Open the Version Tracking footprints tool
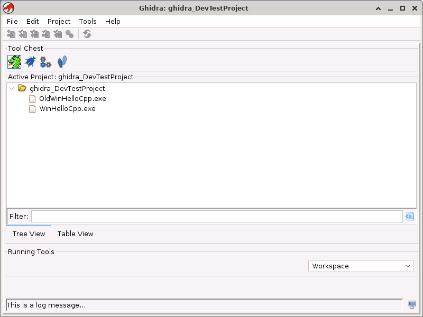The image size is (423, 317). pyautogui.click(x=62, y=62)
